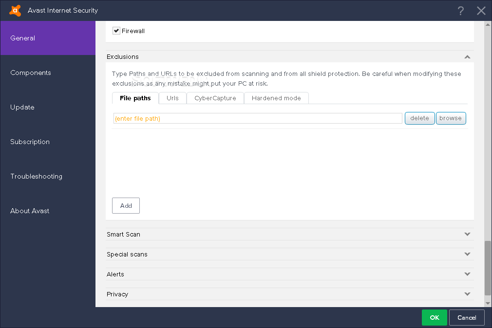Show the About Avast page
This screenshot has height=328, width=492.
pos(48,211)
